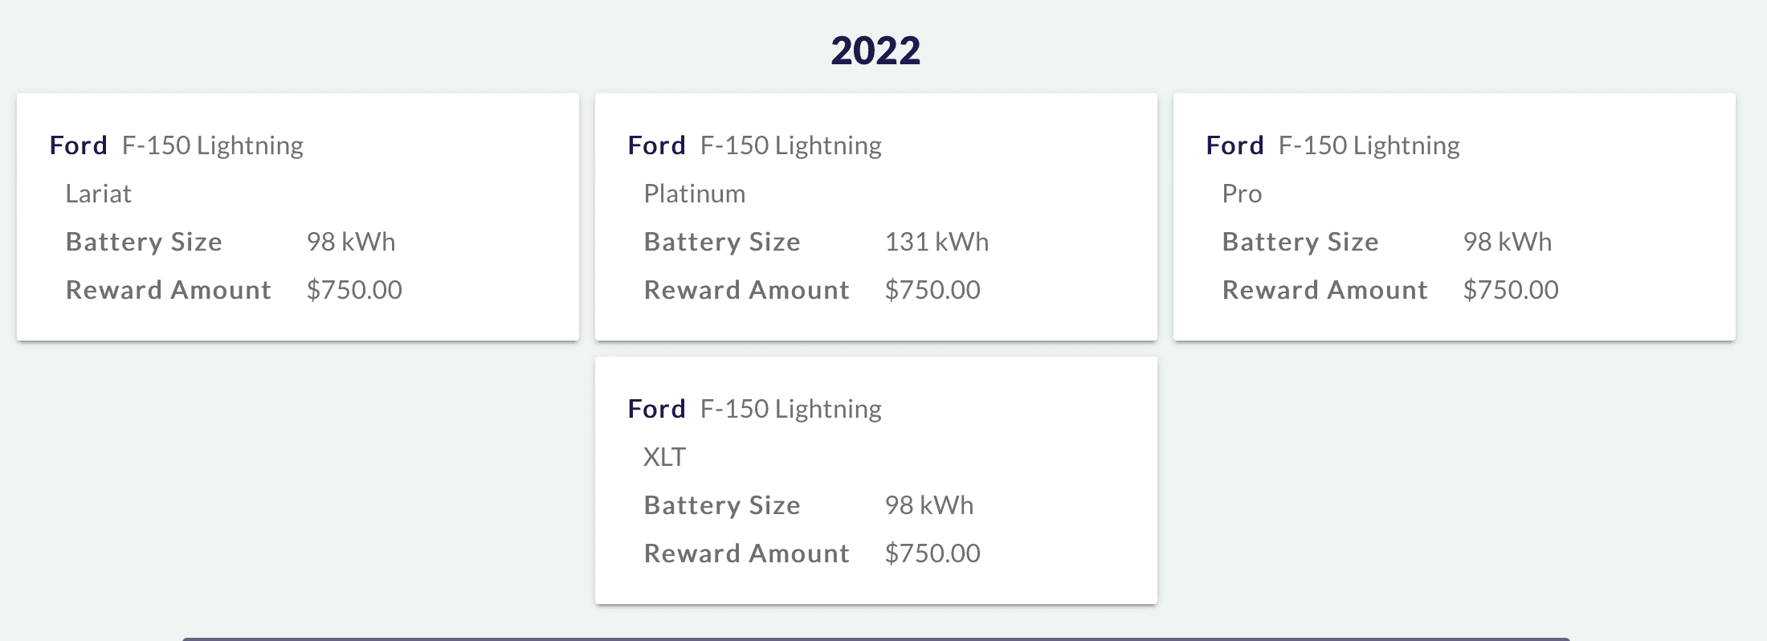Click Ford in the Pro card
The width and height of the screenshot is (1767, 641).
tap(1234, 145)
